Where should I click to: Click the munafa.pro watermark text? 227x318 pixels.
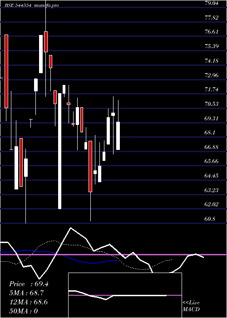(x=46, y=5)
